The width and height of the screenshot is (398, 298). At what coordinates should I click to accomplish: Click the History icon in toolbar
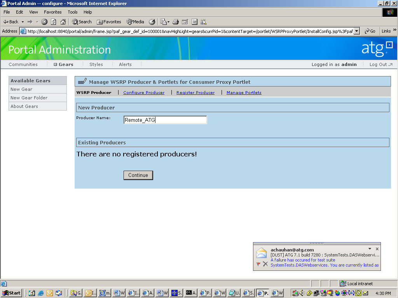(x=152, y=22)
